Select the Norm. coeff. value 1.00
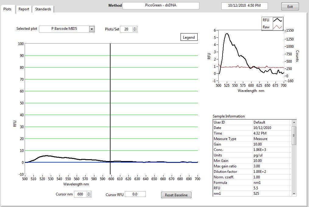The image size is (309, 207). (x=257, y=177)
